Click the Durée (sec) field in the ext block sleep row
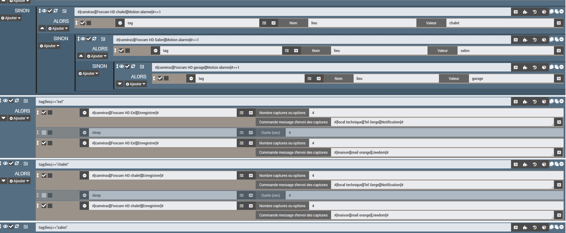This screenshot has width=566, height=233. [424, 132]
